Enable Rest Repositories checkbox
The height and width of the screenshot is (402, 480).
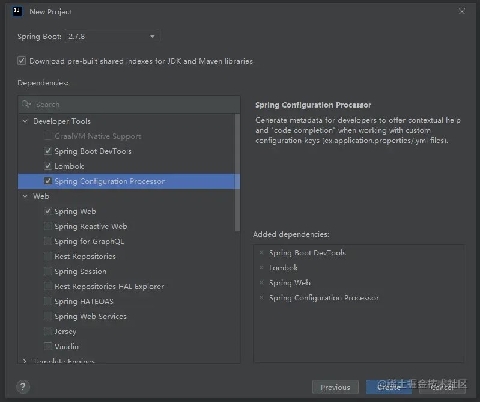47,256
